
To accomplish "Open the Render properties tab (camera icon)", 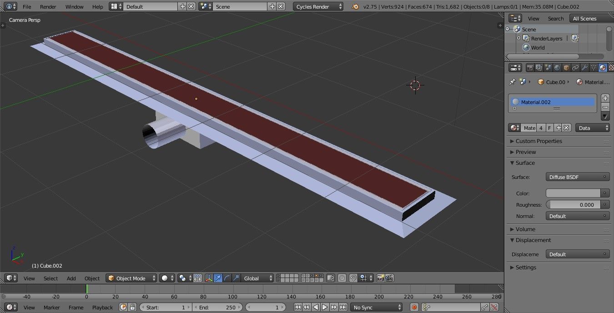I will pyautogui.click(x=530, y=68).
